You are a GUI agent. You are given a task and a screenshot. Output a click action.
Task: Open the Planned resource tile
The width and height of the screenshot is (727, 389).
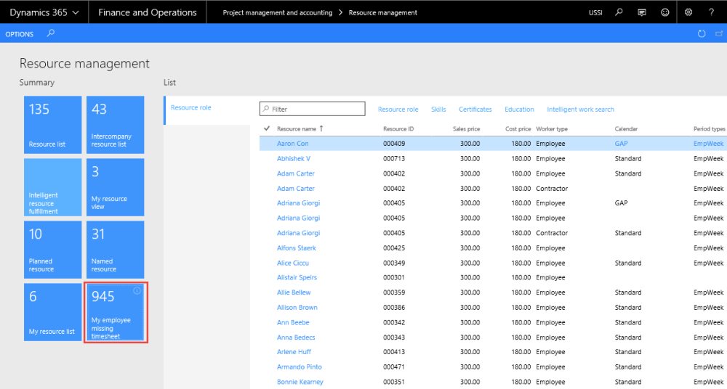(53, 249)
